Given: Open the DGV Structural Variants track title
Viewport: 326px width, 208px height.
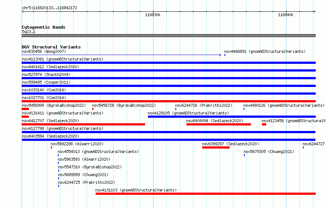Looking at the screenshot, I should click(x=51, y=47).
